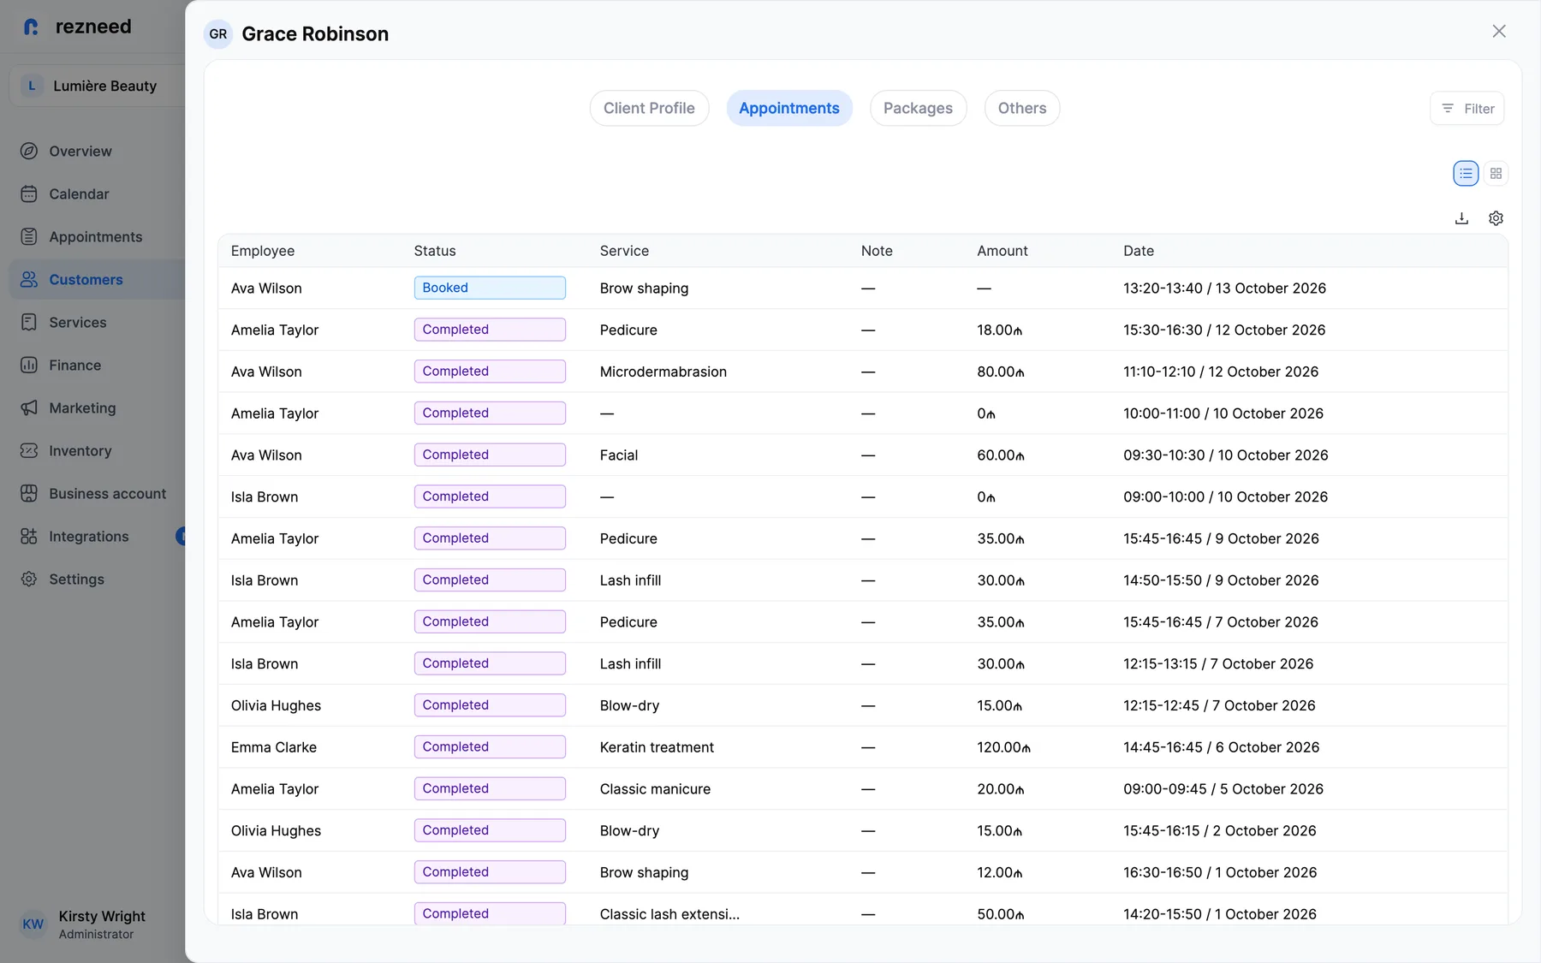The image size is (1541, 963).
Task: Click the Settings gear icon in sidebar
Action: pos(29,580)
